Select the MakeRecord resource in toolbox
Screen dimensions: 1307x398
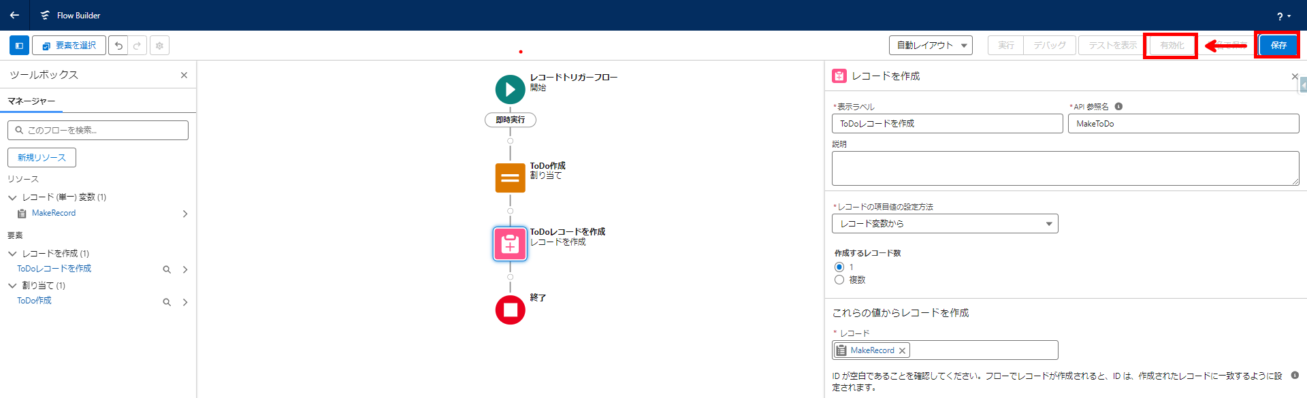tap(54, 213)
